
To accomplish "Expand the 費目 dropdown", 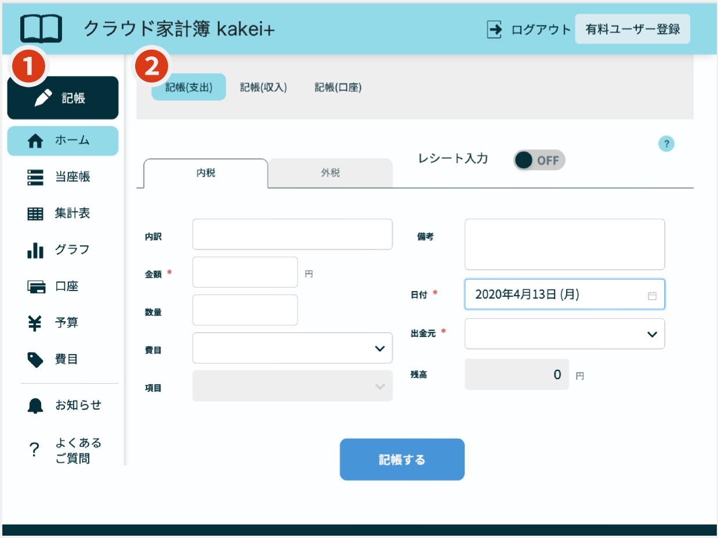I will [x=292, y=348].
